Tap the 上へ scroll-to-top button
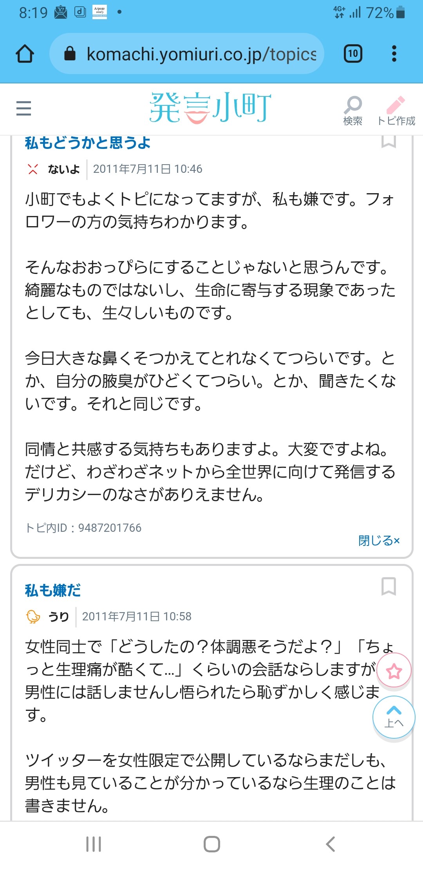 (394, 717)
